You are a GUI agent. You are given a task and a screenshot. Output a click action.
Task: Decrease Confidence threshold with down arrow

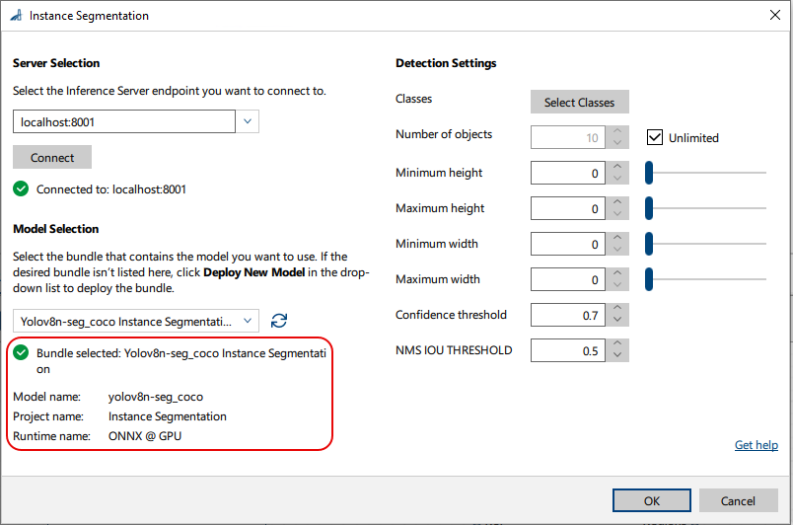coord(617,321)
